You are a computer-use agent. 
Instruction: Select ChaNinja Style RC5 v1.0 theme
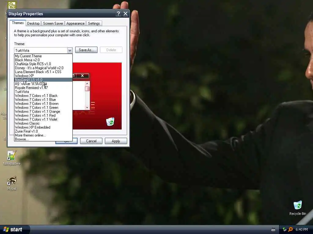pyautogui.click(x=43, y=64)
